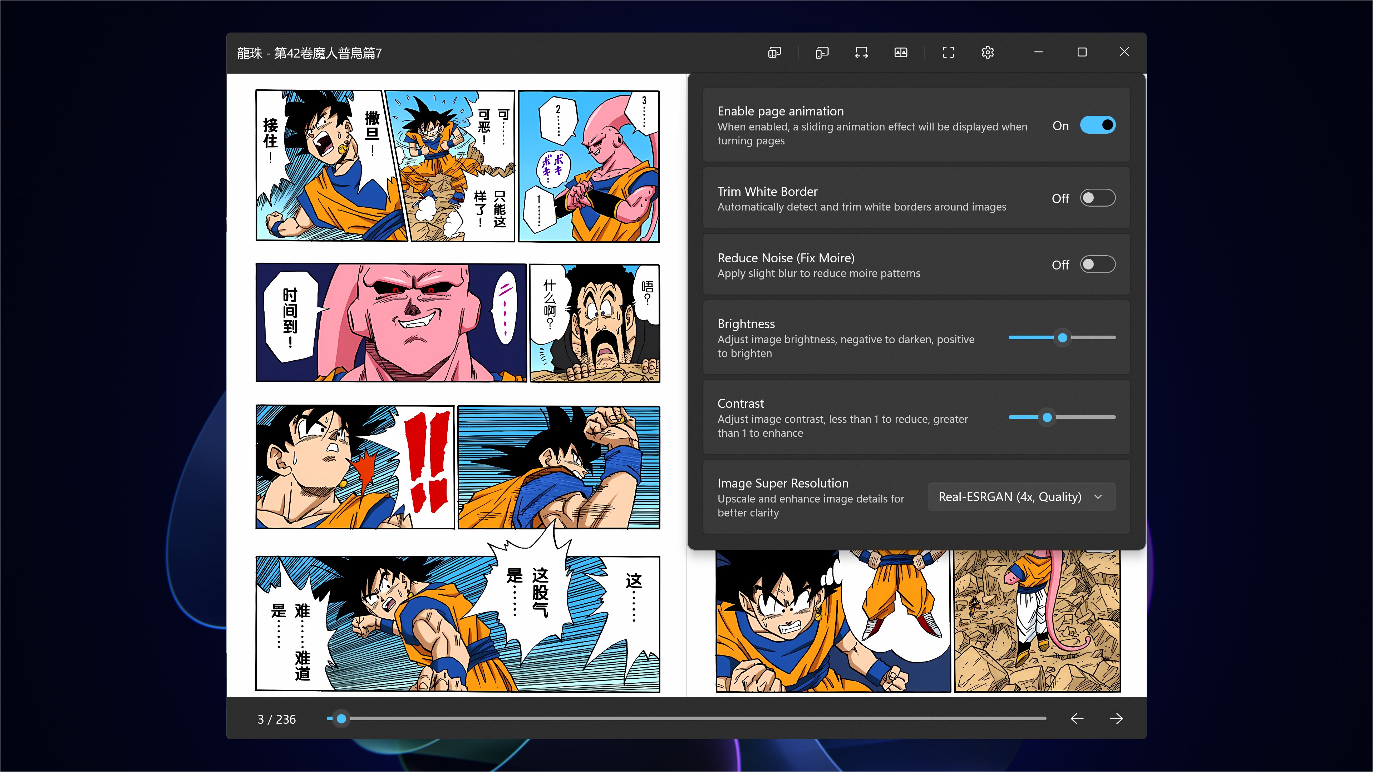The height and width of the screenshot is (772, 1373).
Task: Turn off Enable page animation switch
Action: pyautogui.click(x=1097, y=125)
